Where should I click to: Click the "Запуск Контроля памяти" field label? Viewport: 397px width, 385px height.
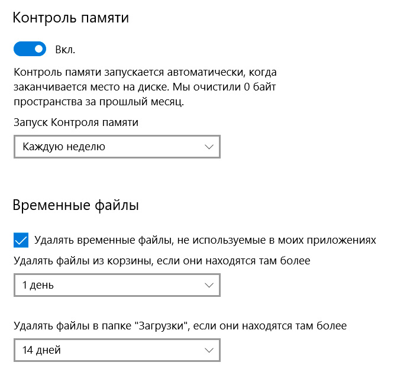pyautogui.click(x=76, y=123)
